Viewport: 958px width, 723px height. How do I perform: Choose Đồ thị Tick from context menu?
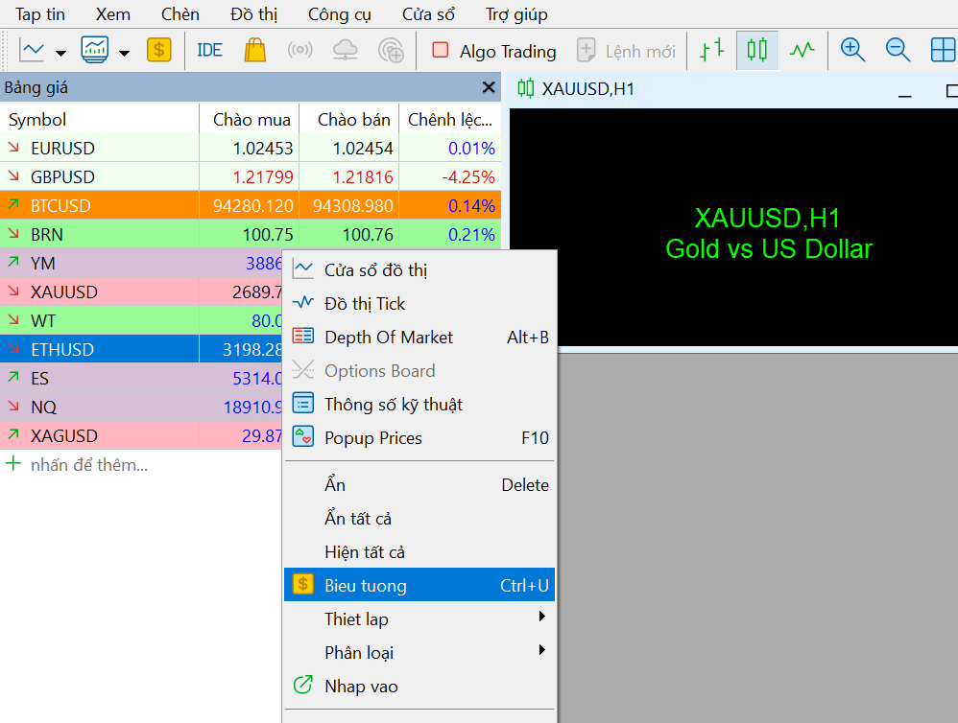[419, 303]
